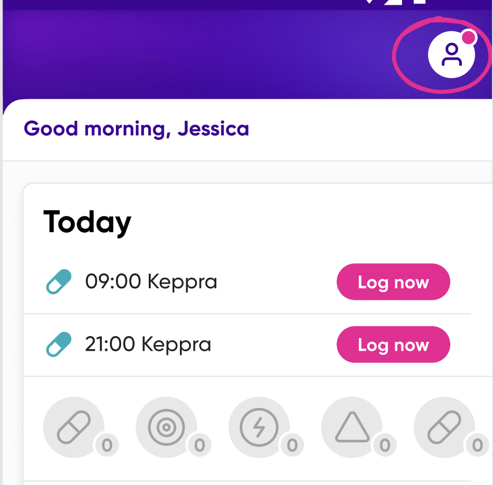
Task: Click the Good morning, Jessica greeting
Action: pos(136,129)
